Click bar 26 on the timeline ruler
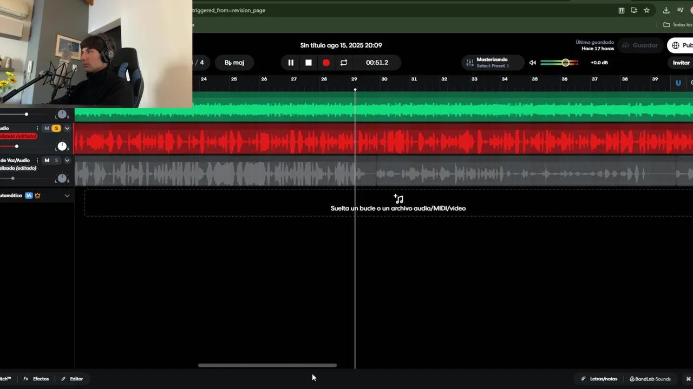 click(x=264, y=79)
